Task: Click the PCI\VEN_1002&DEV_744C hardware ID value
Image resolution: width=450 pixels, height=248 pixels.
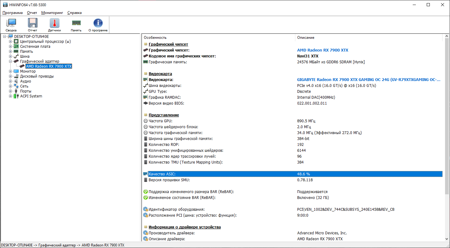Action: click(346, 210)
